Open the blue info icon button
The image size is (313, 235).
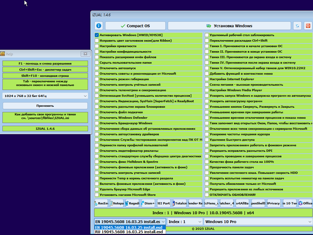tap(99, 26)
